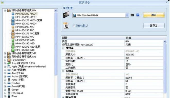The height and width of the screenshot is (98, 170).
Task: Click the MP4 file icon beside the checkbox
Action: (x=66, y=25)
